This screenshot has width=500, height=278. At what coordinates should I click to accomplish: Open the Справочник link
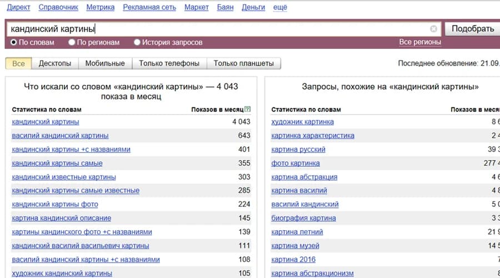tap(58, 7)
